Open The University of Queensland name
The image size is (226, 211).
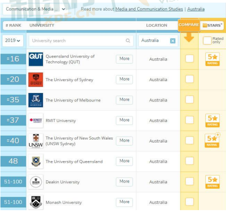tap(74, 161)
